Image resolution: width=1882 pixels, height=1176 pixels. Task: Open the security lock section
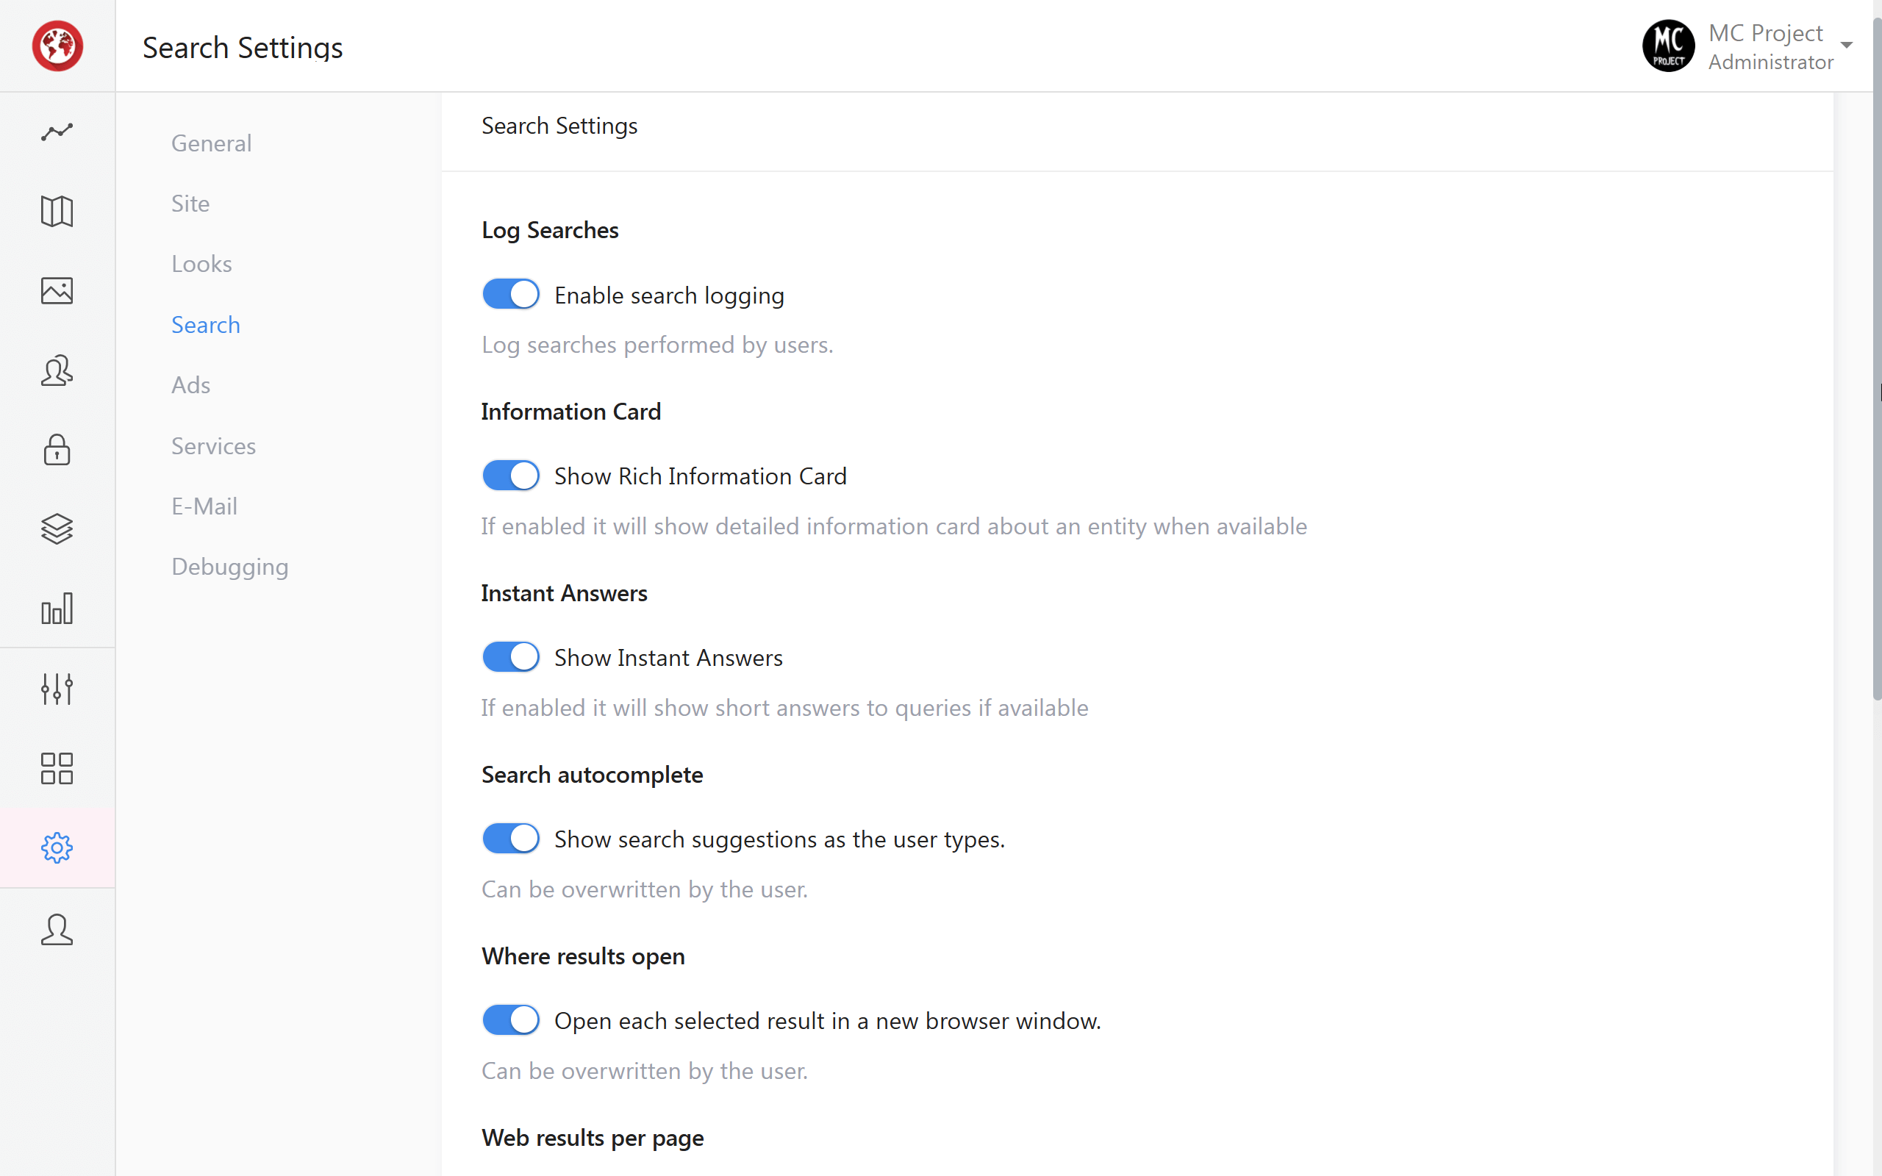[57, 451]
